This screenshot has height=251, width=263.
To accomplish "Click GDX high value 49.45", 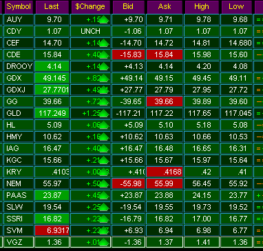I will pos(202,78).
